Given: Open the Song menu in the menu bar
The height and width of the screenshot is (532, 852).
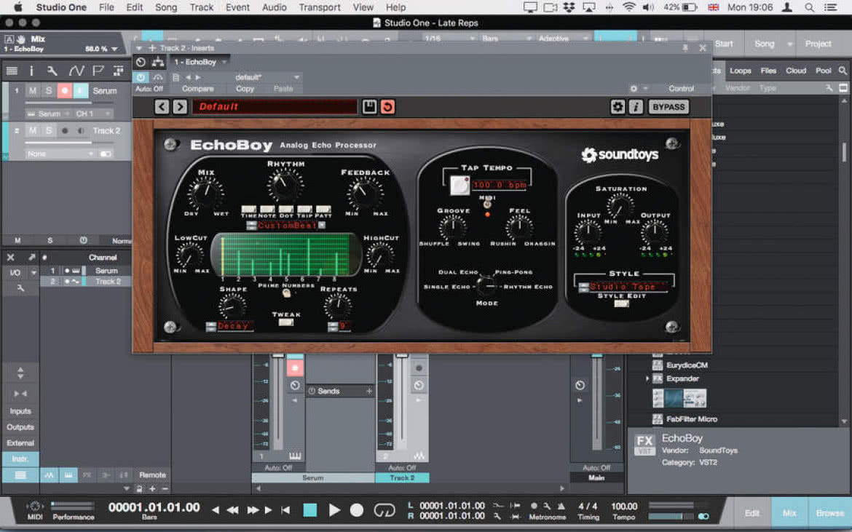Looking at the screenshot, I should click(166, 7).
